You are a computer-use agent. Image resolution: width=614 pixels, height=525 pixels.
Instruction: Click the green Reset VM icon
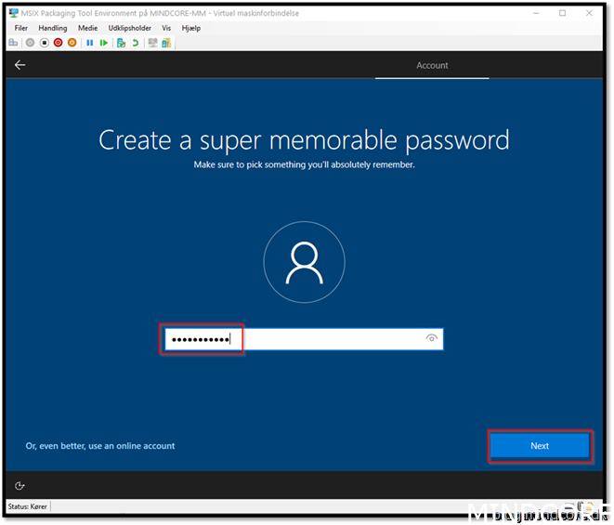tap(104, 43)
